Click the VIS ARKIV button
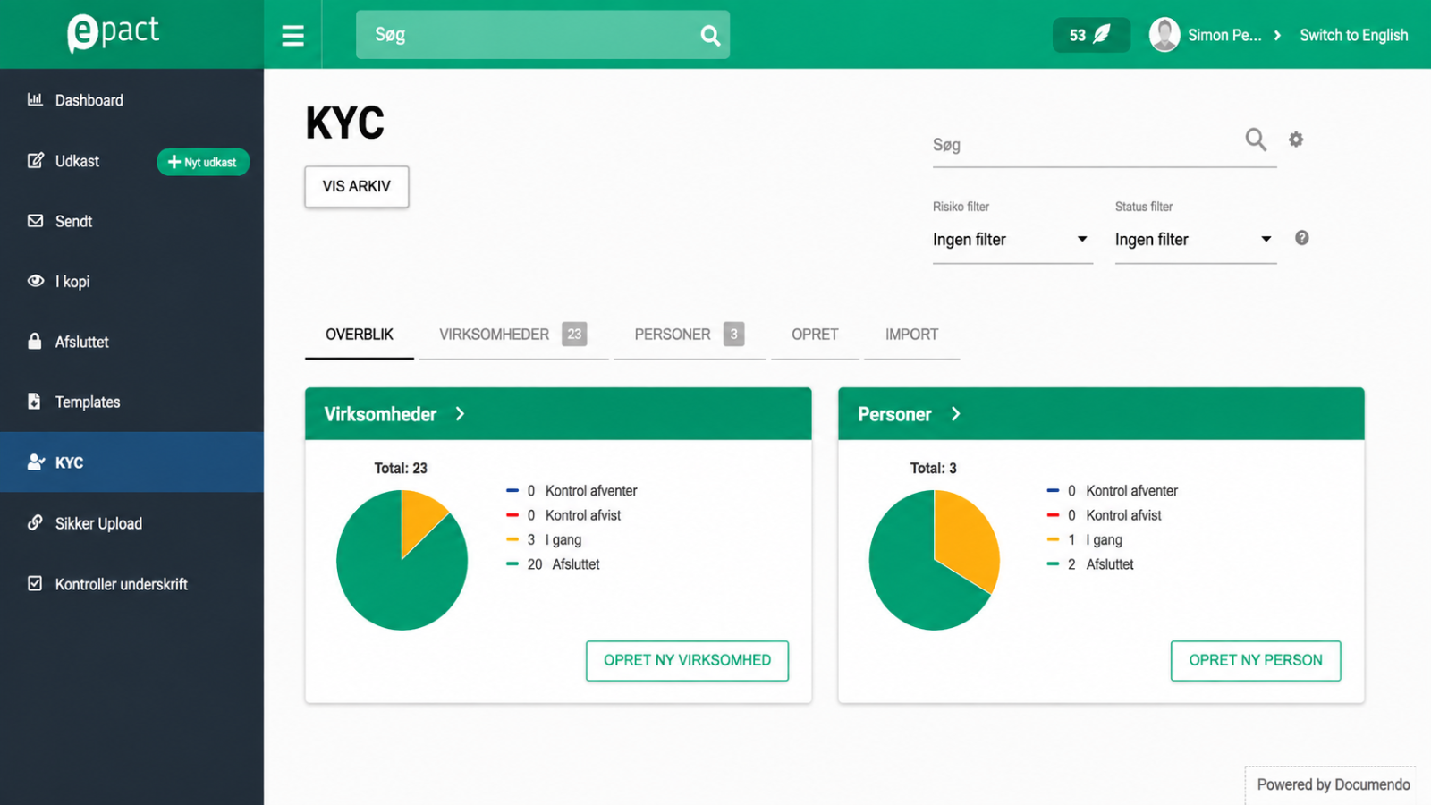The width and height of the screenshot is (1431, 805). pos(357,186)
